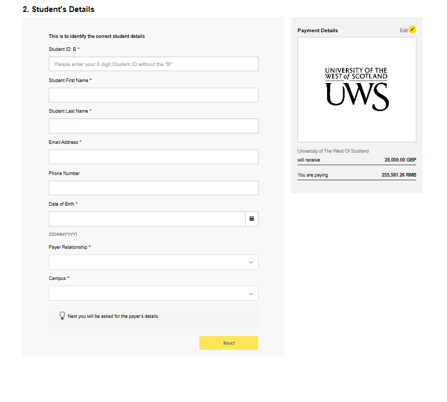
Task: Click the payer's details hint message
Action: [x=113, y=316]
